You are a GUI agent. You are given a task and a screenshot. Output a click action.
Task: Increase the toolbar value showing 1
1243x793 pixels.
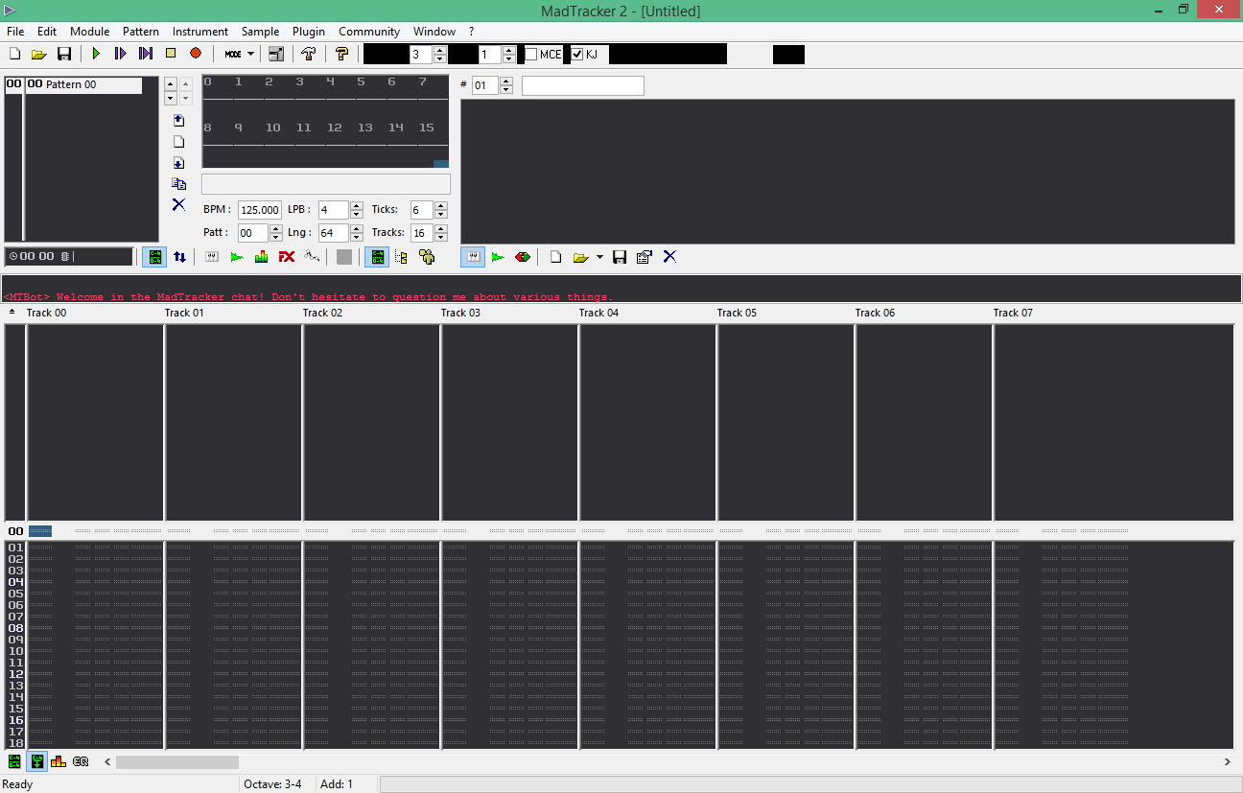509,50
